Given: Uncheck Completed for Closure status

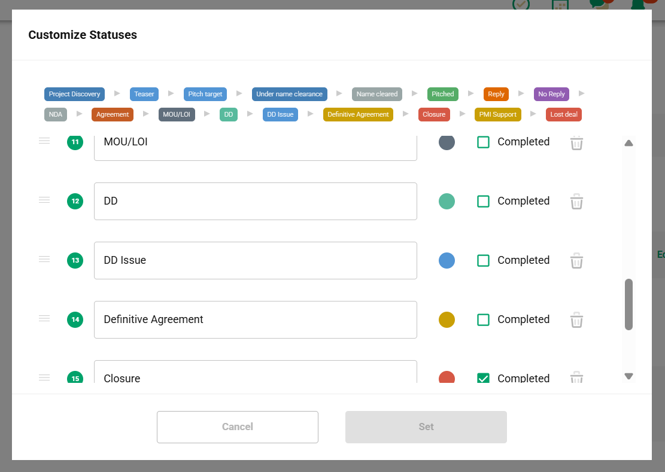Looking at the screenshot, I should point(483,378).
